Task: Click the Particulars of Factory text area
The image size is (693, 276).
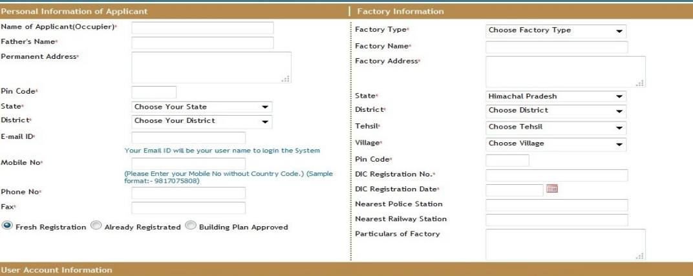Action: coord(565,244)
